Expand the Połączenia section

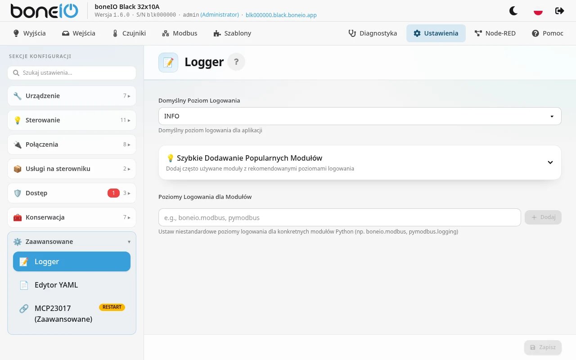click(72, 144)
